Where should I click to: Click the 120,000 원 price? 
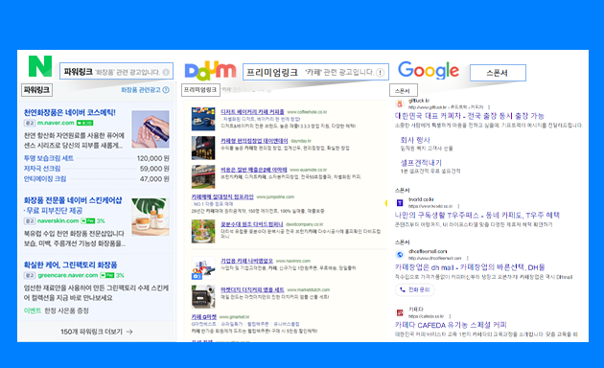click(x=153, y=158)
